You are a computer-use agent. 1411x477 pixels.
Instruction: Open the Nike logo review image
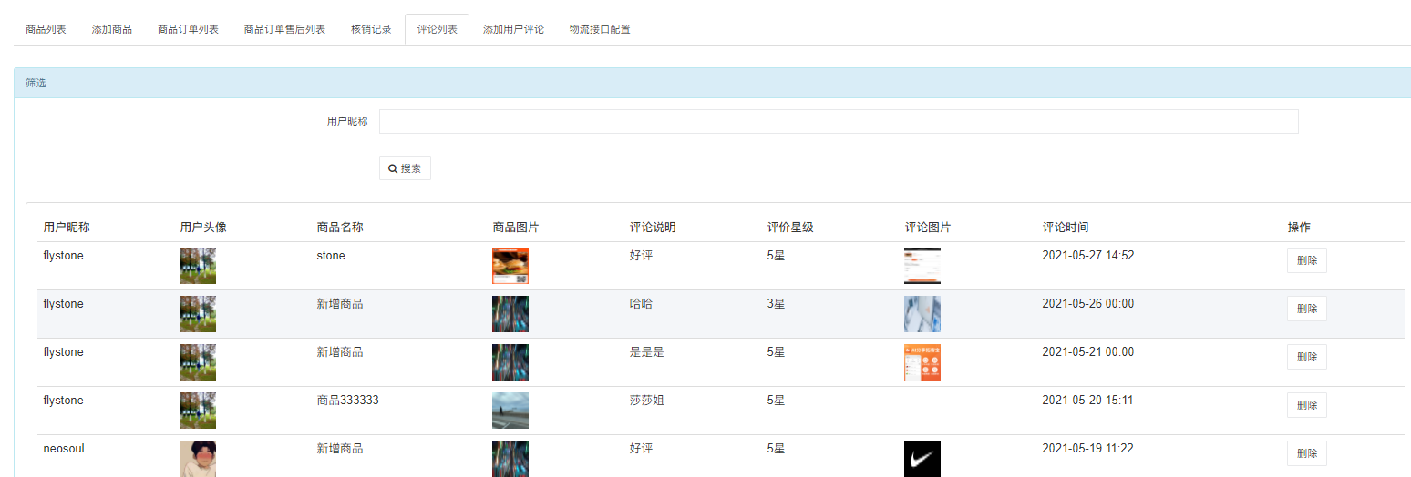pyautogui.click(x=922, y=458)
